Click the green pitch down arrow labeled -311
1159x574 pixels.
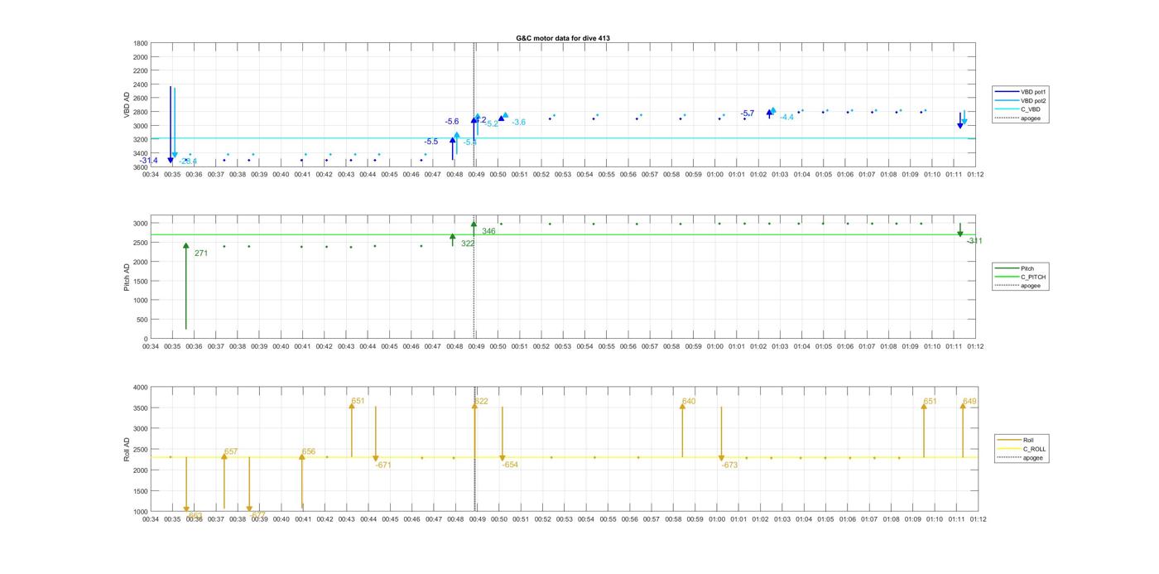click(960, 230)
